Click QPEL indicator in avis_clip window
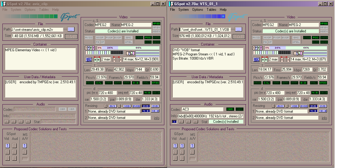Screen dimensions: 340x168 128,42
